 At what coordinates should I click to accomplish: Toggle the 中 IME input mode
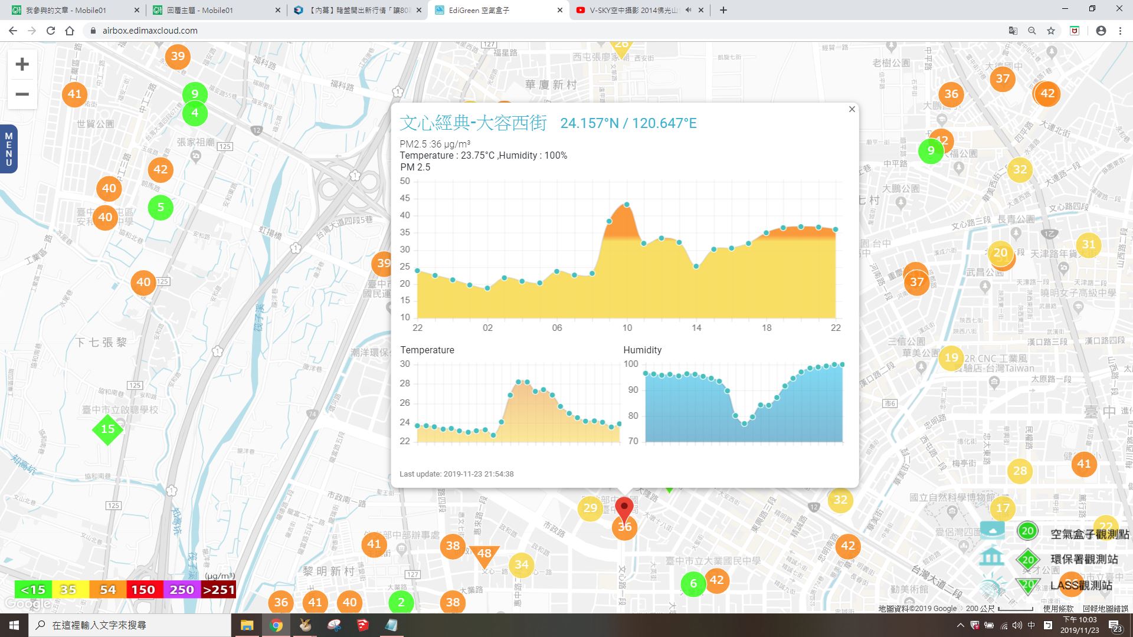1032,625
